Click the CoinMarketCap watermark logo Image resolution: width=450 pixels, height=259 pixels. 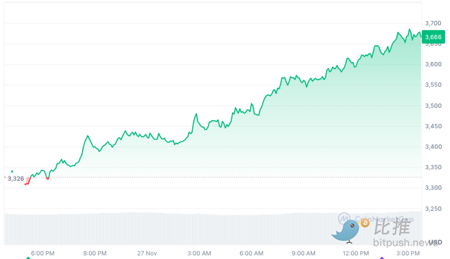(x=344, y=219)
